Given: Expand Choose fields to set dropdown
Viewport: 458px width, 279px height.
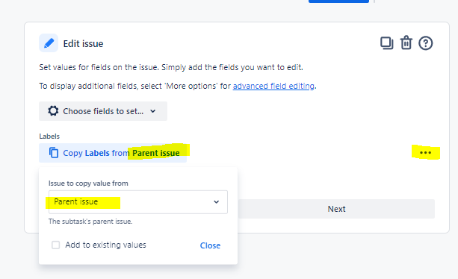Looking at the screenshot, I should click(x=103, y=111).
